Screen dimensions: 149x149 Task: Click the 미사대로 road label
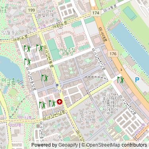click(x=103, y=34)
